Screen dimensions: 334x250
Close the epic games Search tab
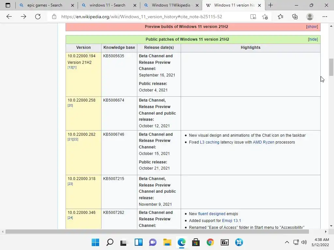click(72, 5)
